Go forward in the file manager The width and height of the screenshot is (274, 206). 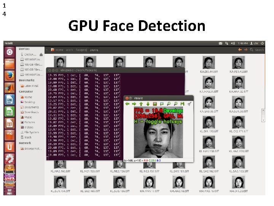coord(246,50)
